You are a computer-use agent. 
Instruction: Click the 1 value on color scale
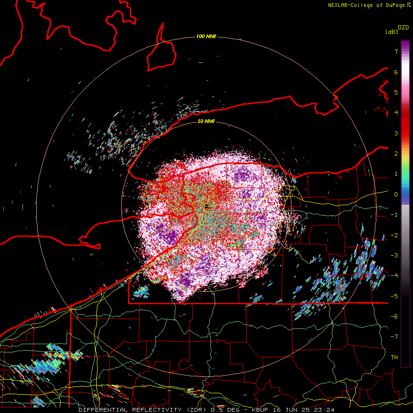coord(396,174)
